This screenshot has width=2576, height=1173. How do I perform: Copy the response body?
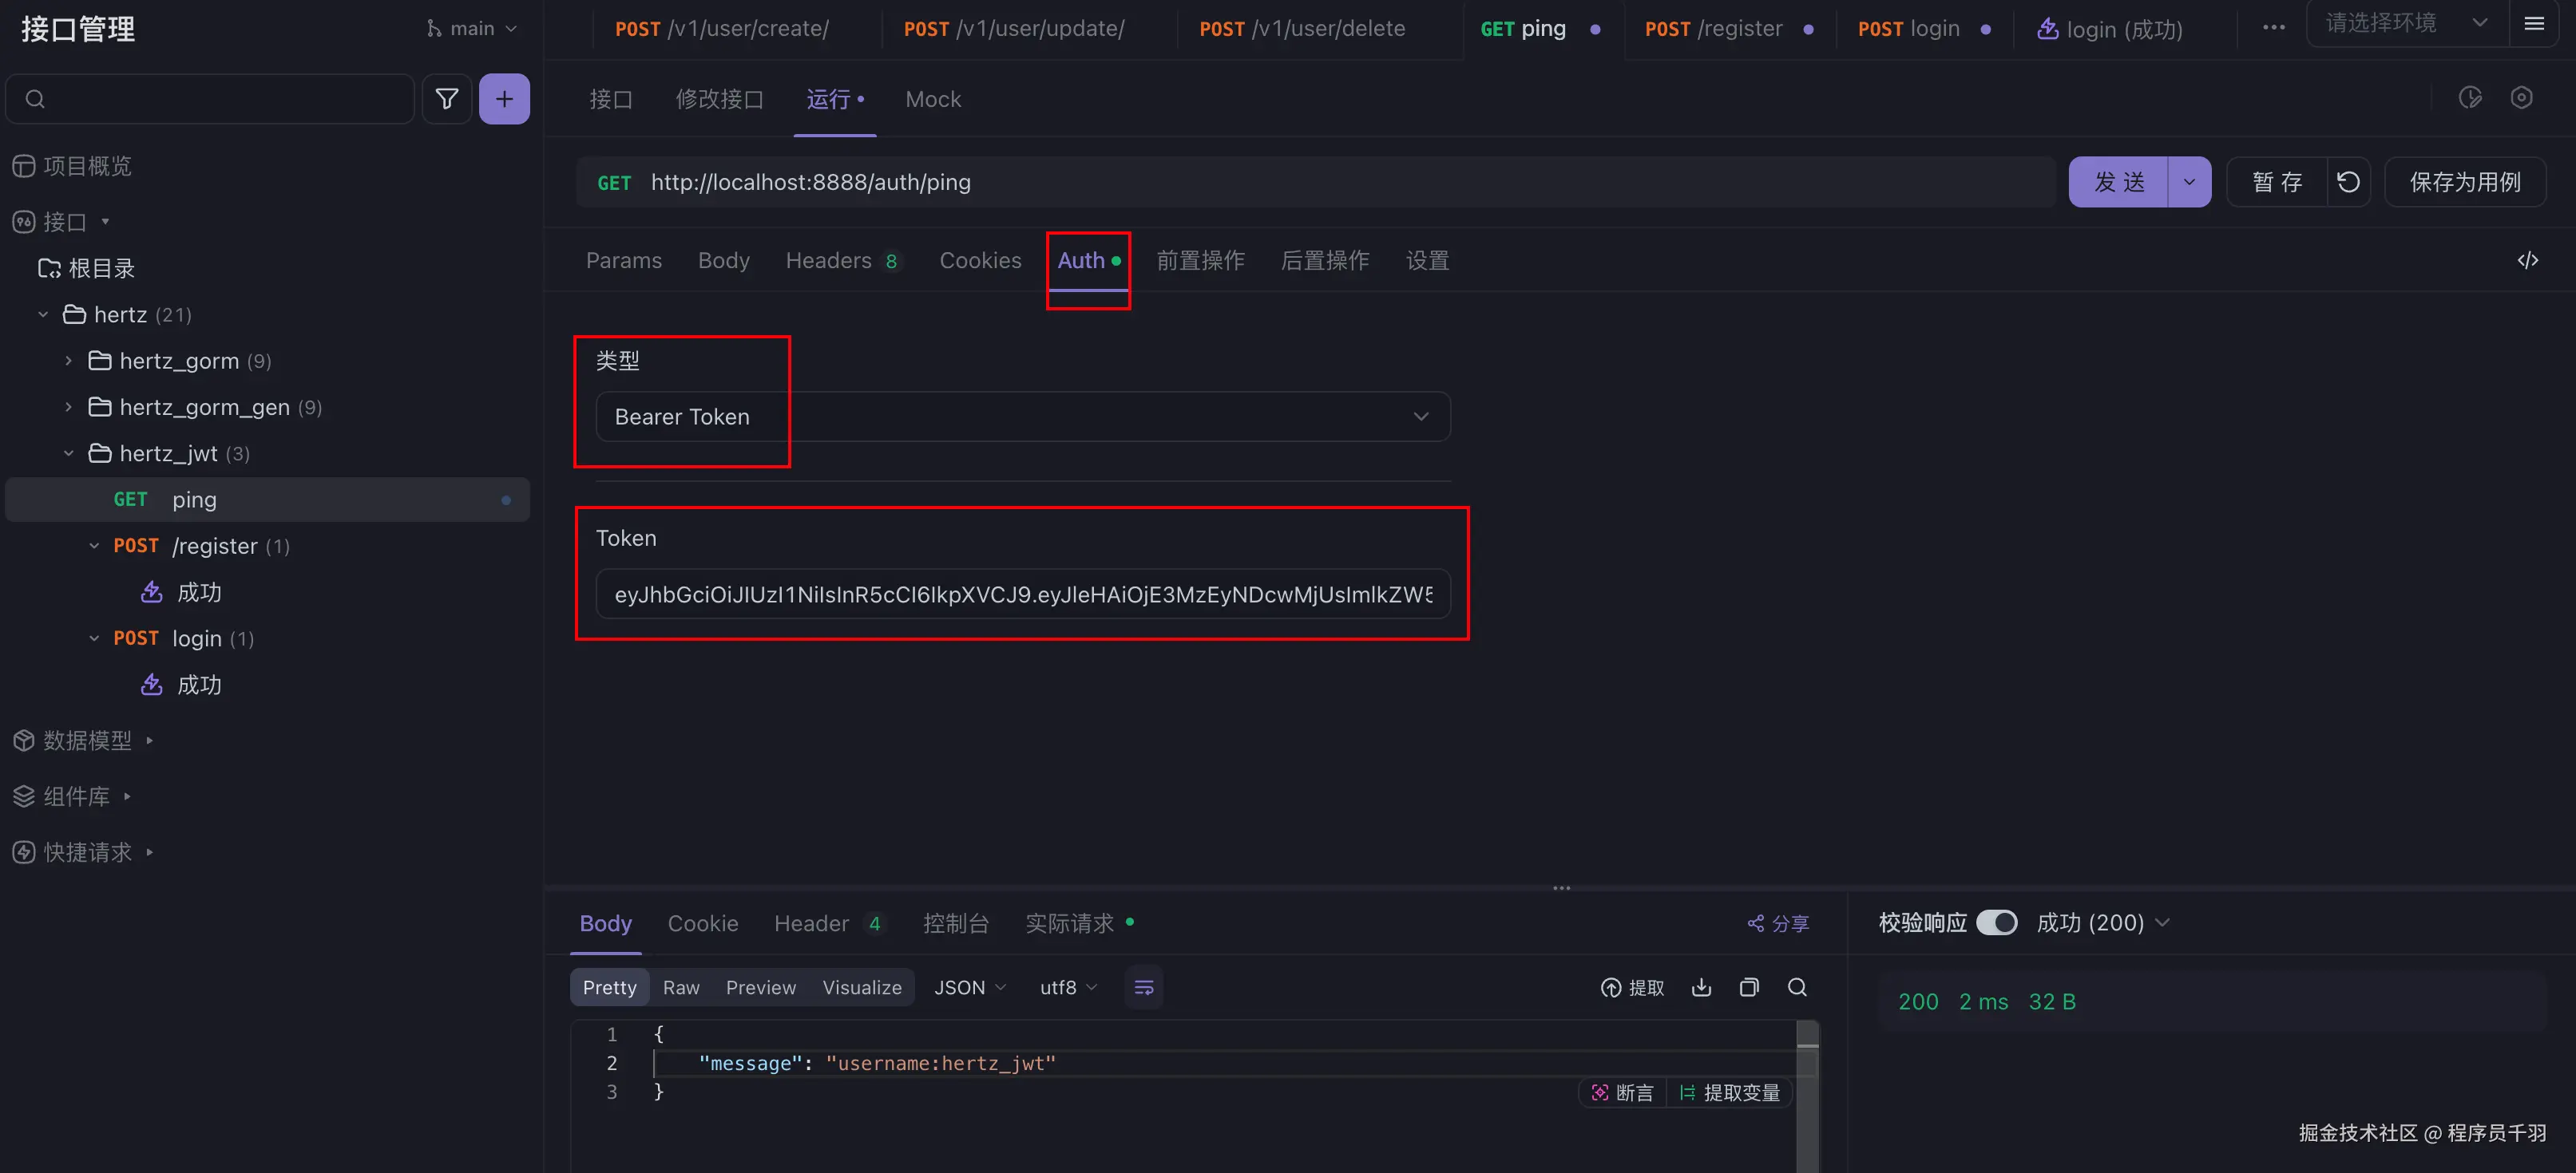point(1749,987)
